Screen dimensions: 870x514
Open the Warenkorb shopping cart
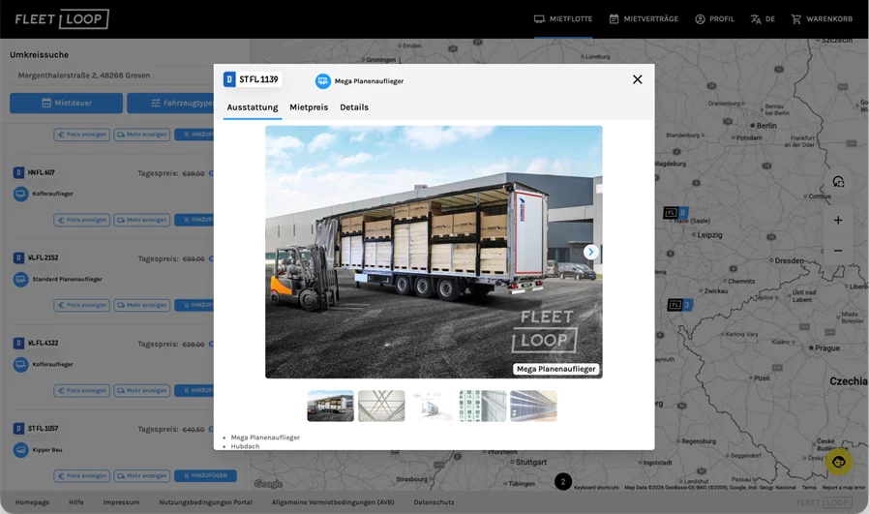[x=822, y=18]
